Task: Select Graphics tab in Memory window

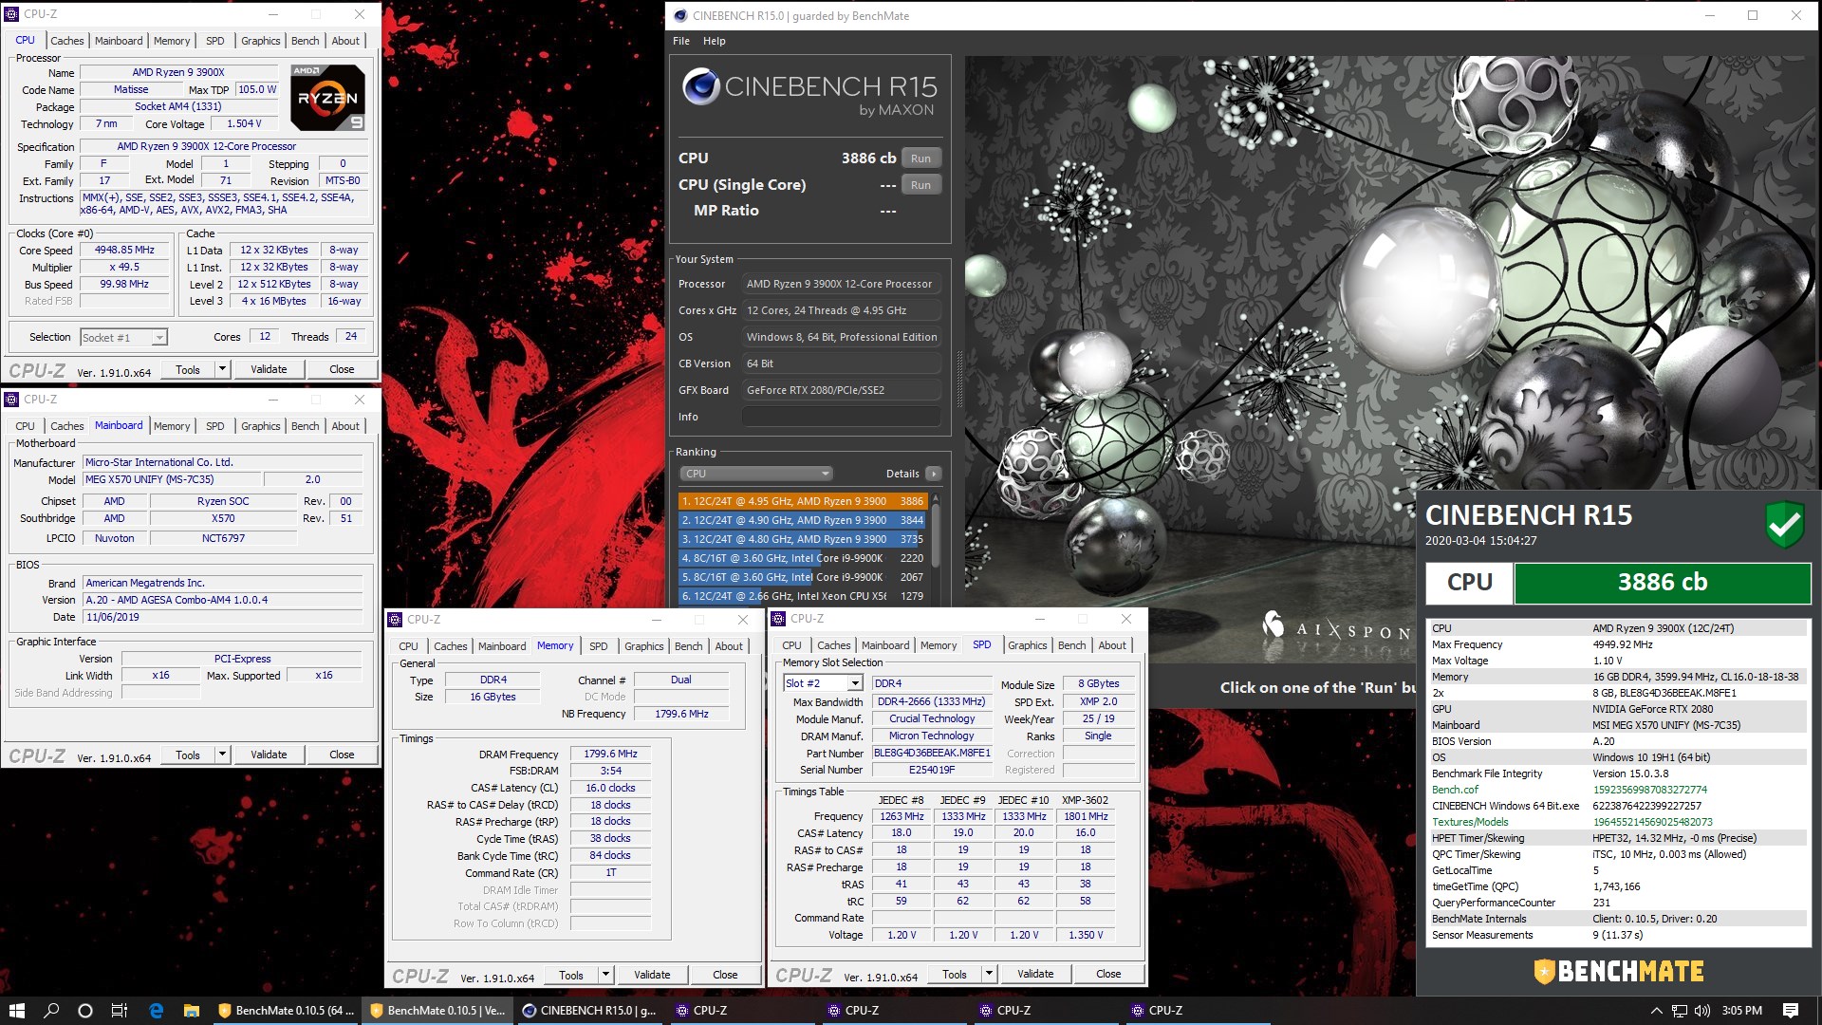Action: click(644, 646)
